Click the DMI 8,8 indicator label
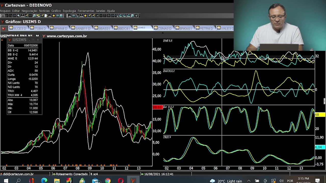This screenshot has width=326, height=183. click(x=168, y=41)
